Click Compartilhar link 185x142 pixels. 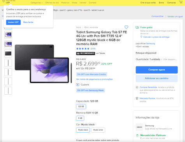157,16
